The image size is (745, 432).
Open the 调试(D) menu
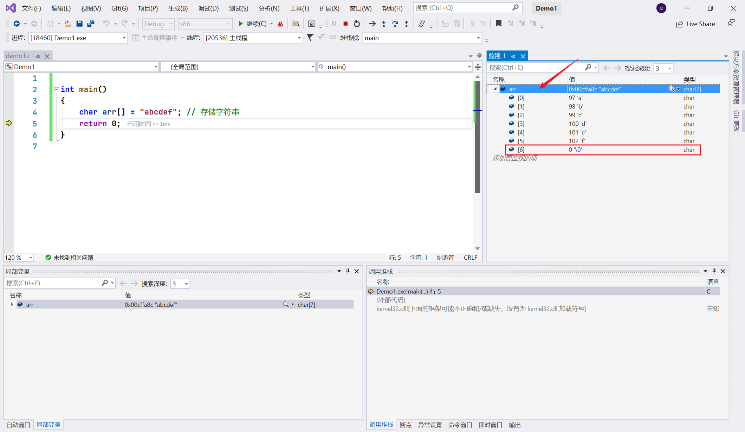(208, 8)
